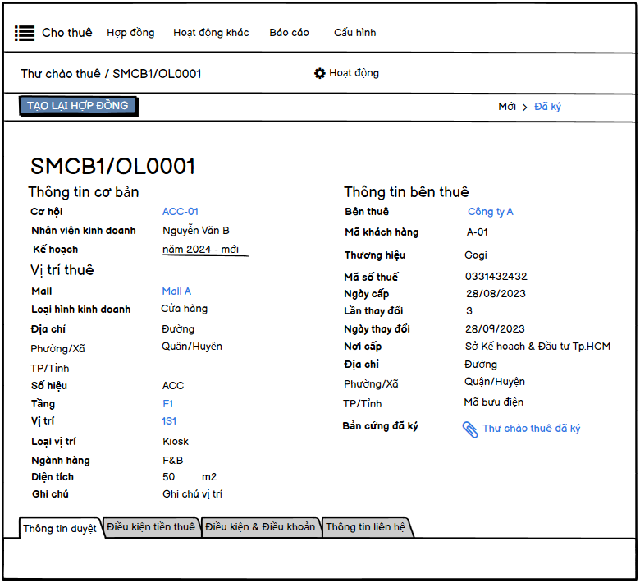Open the Cấu hình menu

click(354, 33)
